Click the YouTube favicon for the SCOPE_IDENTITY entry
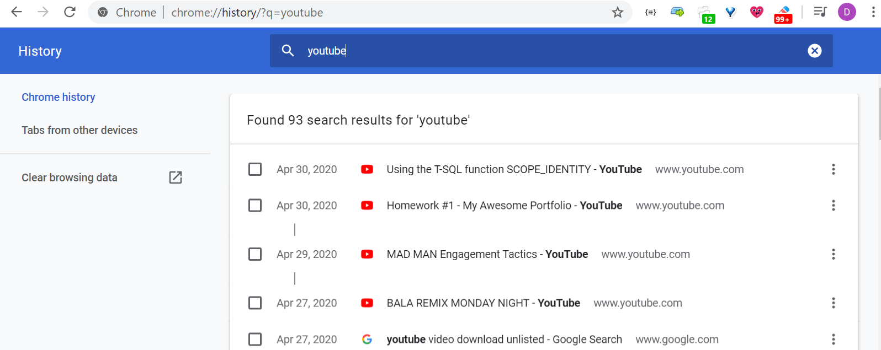 [x=367, y=169]
